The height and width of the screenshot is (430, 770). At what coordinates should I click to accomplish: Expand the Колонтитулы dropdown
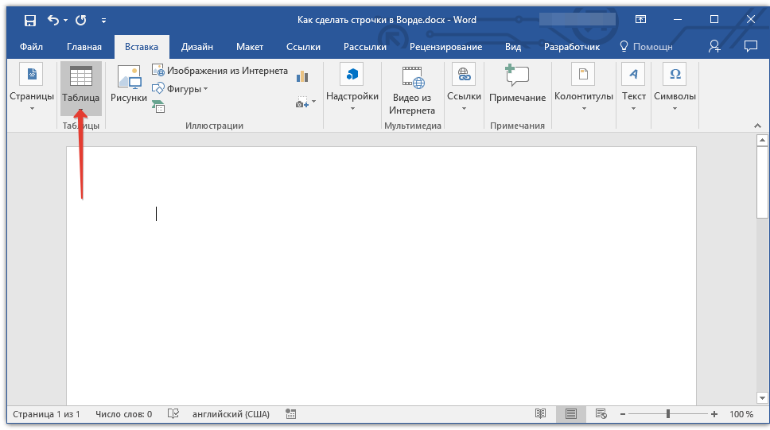click(584, 87)
